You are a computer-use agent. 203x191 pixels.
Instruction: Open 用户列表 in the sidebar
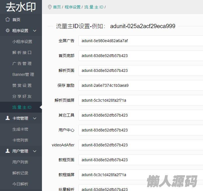point(20,162)
